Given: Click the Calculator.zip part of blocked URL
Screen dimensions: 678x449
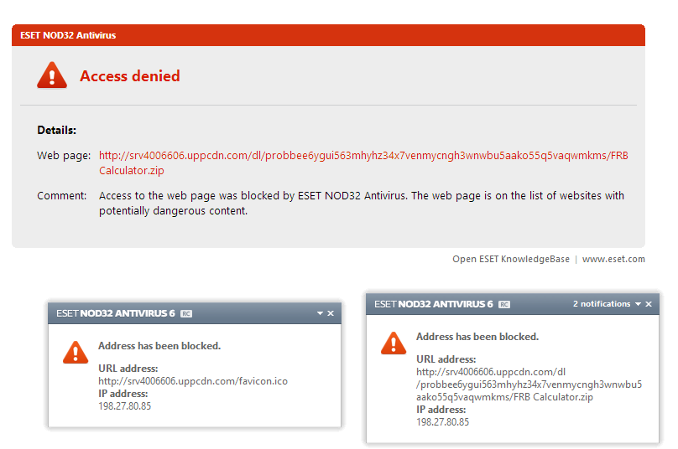Looking at the screenshot, I should [x=132, y=171].
